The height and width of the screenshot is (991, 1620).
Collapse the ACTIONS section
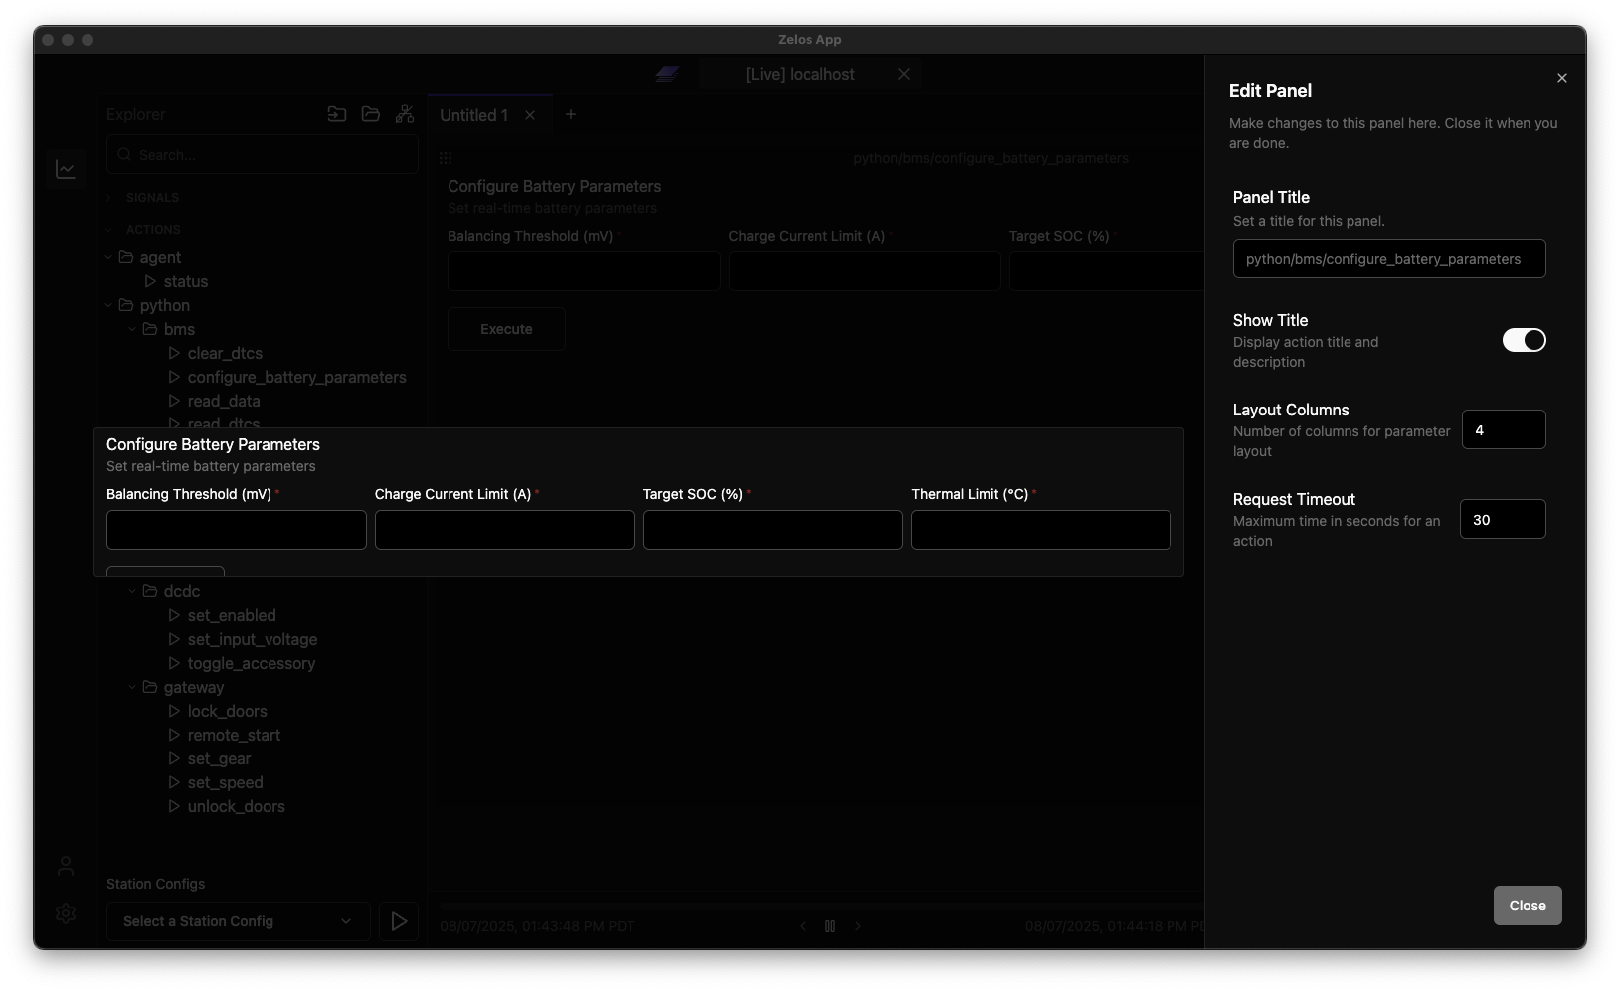(153, 230)
